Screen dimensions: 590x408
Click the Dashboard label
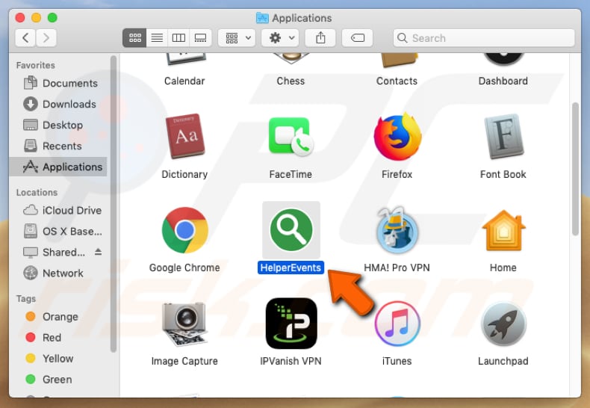tap(503, 81)
